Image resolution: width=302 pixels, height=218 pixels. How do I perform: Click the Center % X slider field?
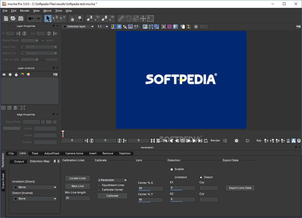(x=150, y=188)
